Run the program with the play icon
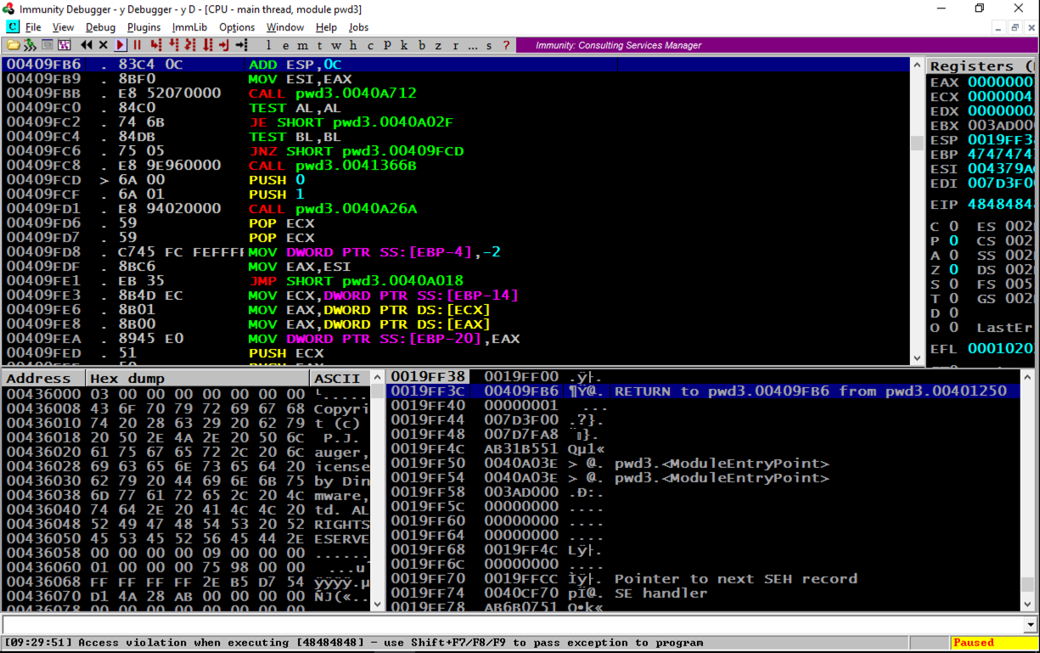This screenshot has height=653, width=1040. [121, 45]
